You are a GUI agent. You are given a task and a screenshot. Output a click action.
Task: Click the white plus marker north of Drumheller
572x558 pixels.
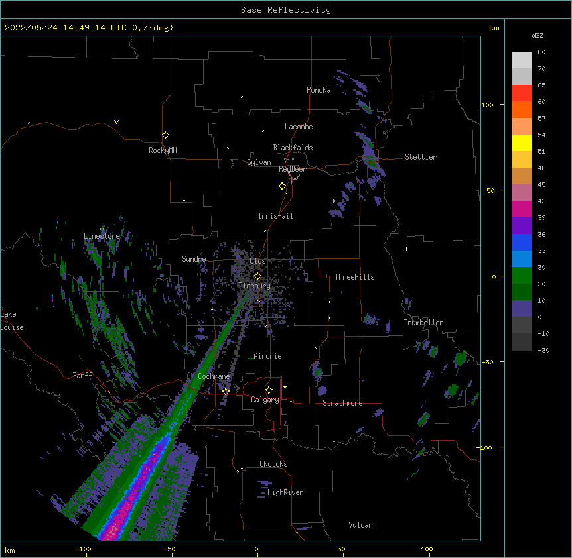click(x=406, y=249)
